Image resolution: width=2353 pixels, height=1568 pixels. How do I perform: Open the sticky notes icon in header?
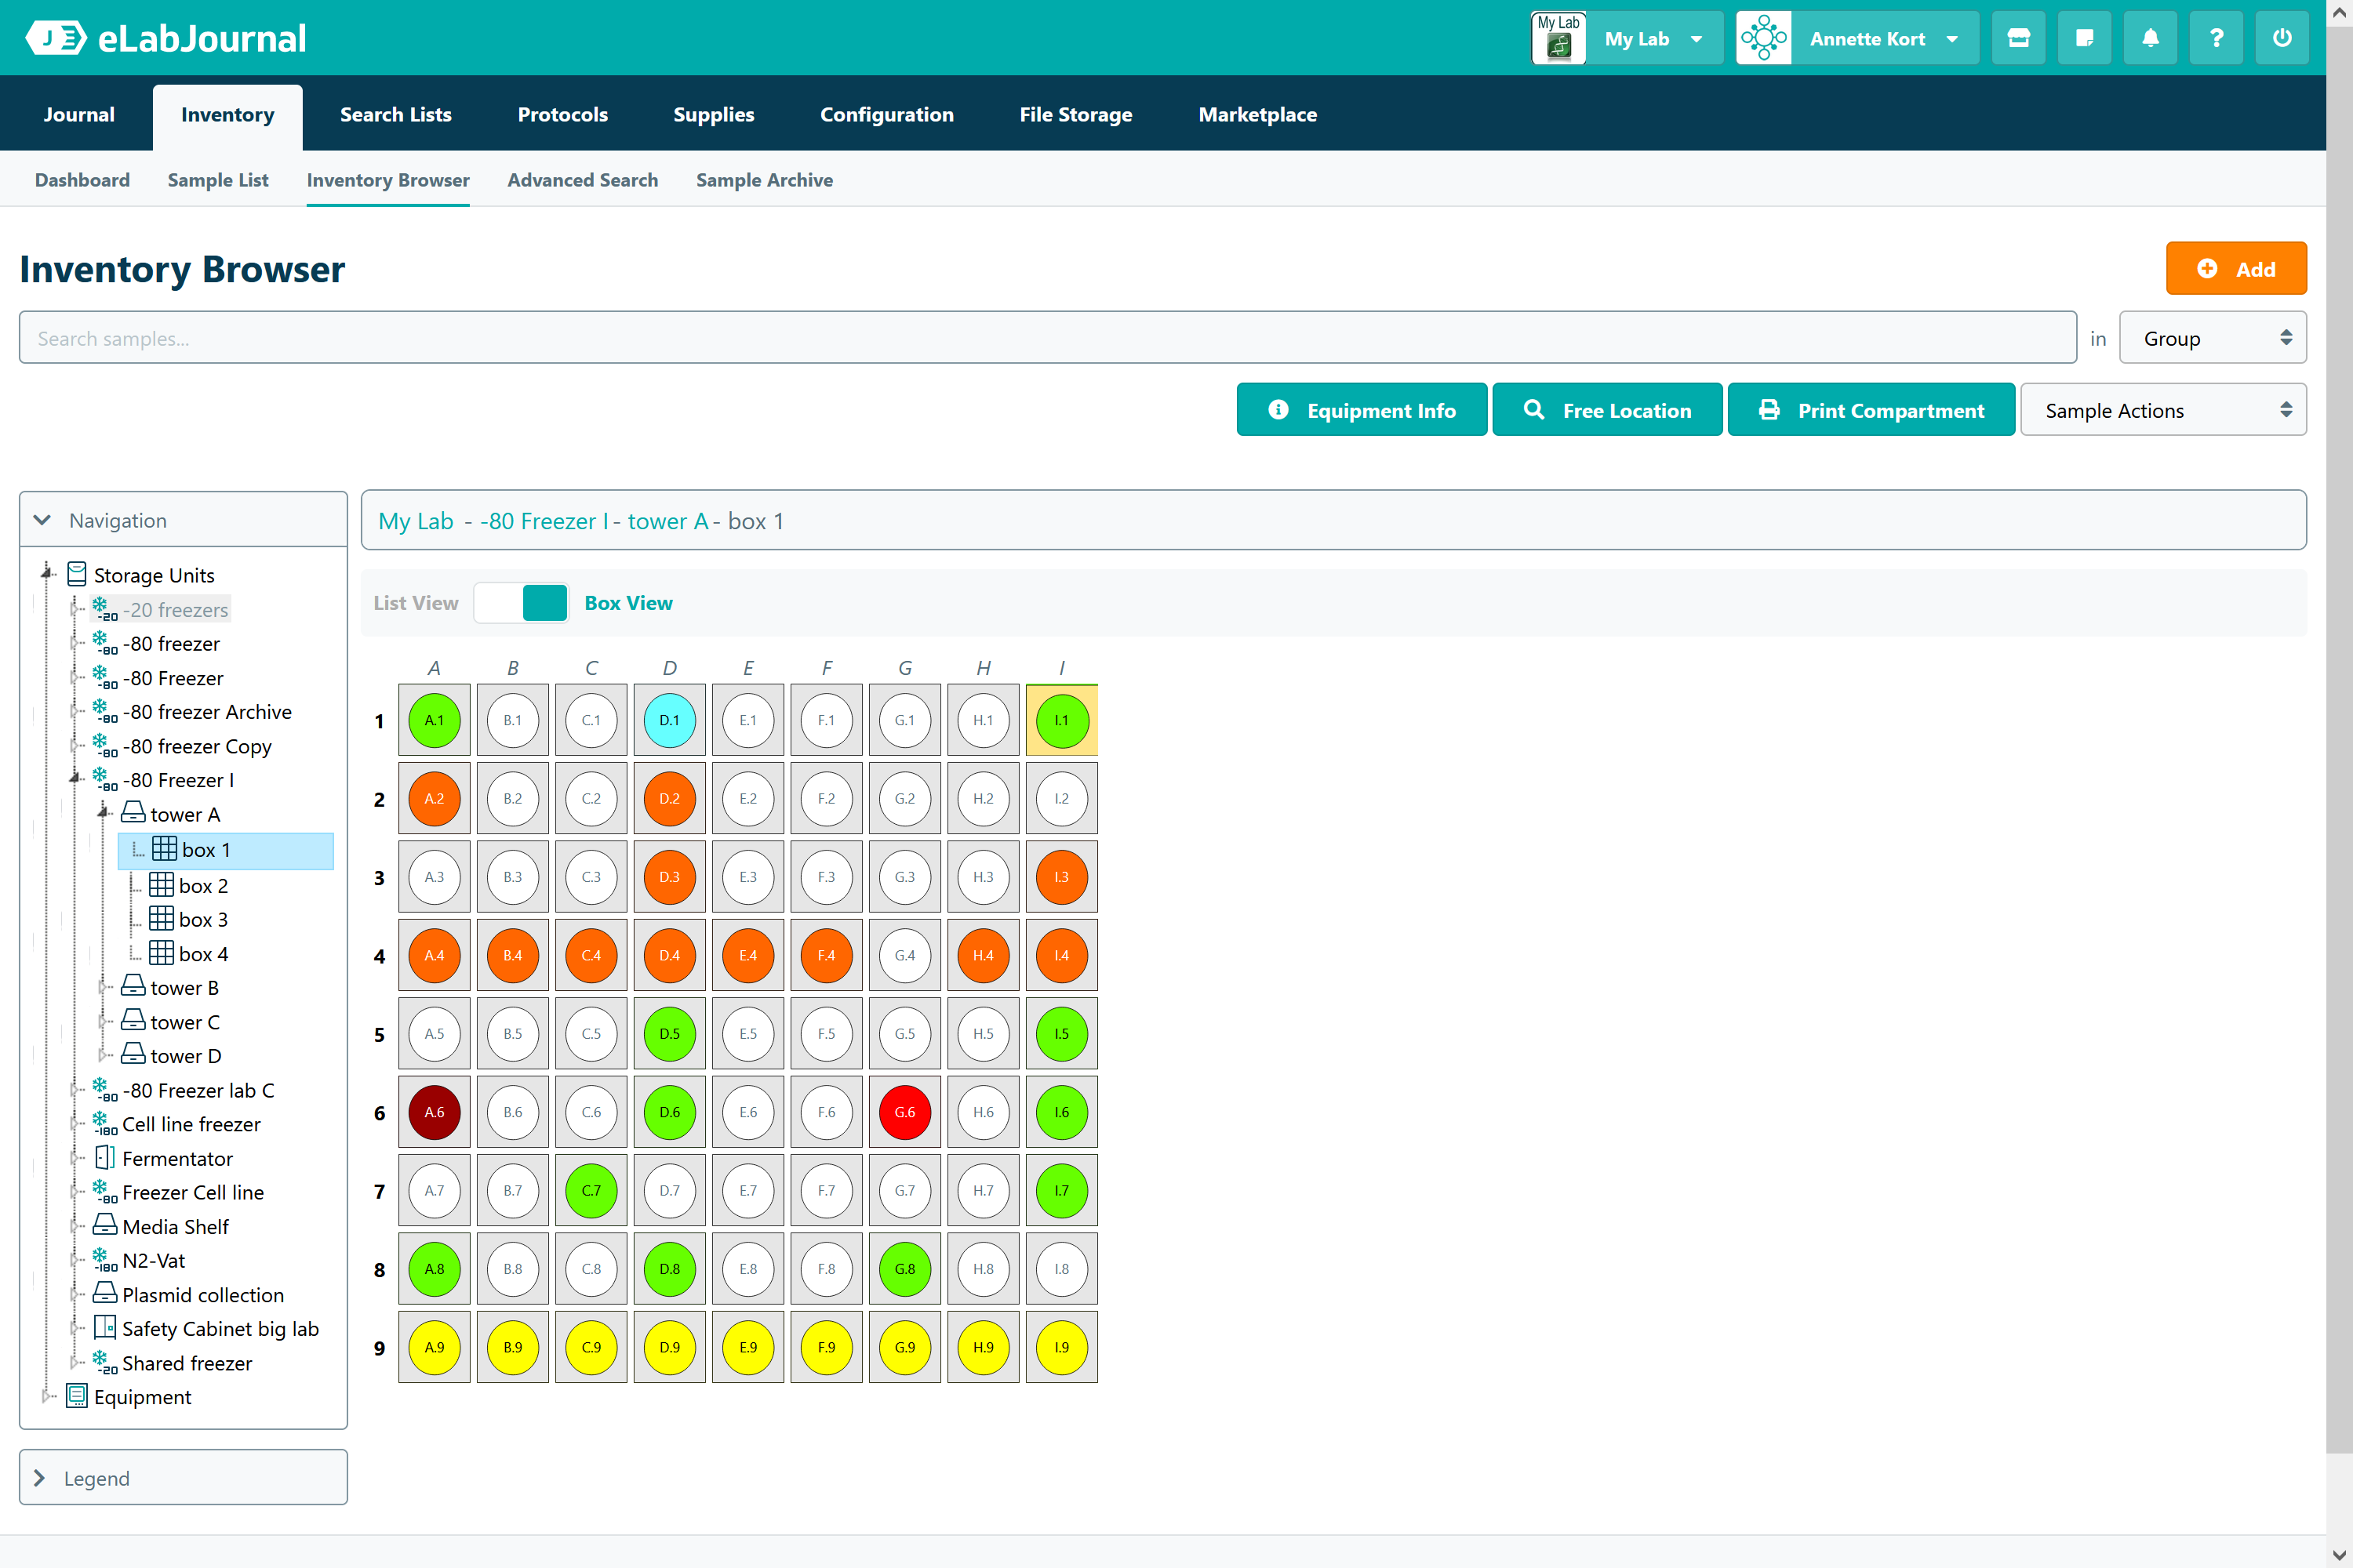coord(2084,38)
